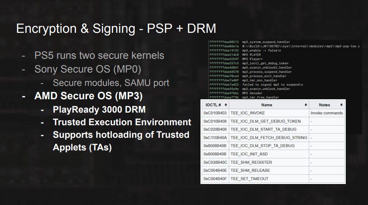This screenshot has height=205, width=368.
Task: Click mp3_enable -> false line
Action: [245, 50]
